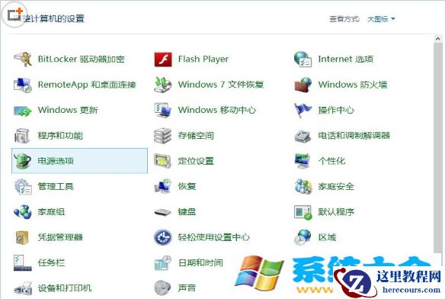Open the RemoteApp 和桌面连接 icon
Image resolution: width=445 pixels, height=299 pixels.
23,85
